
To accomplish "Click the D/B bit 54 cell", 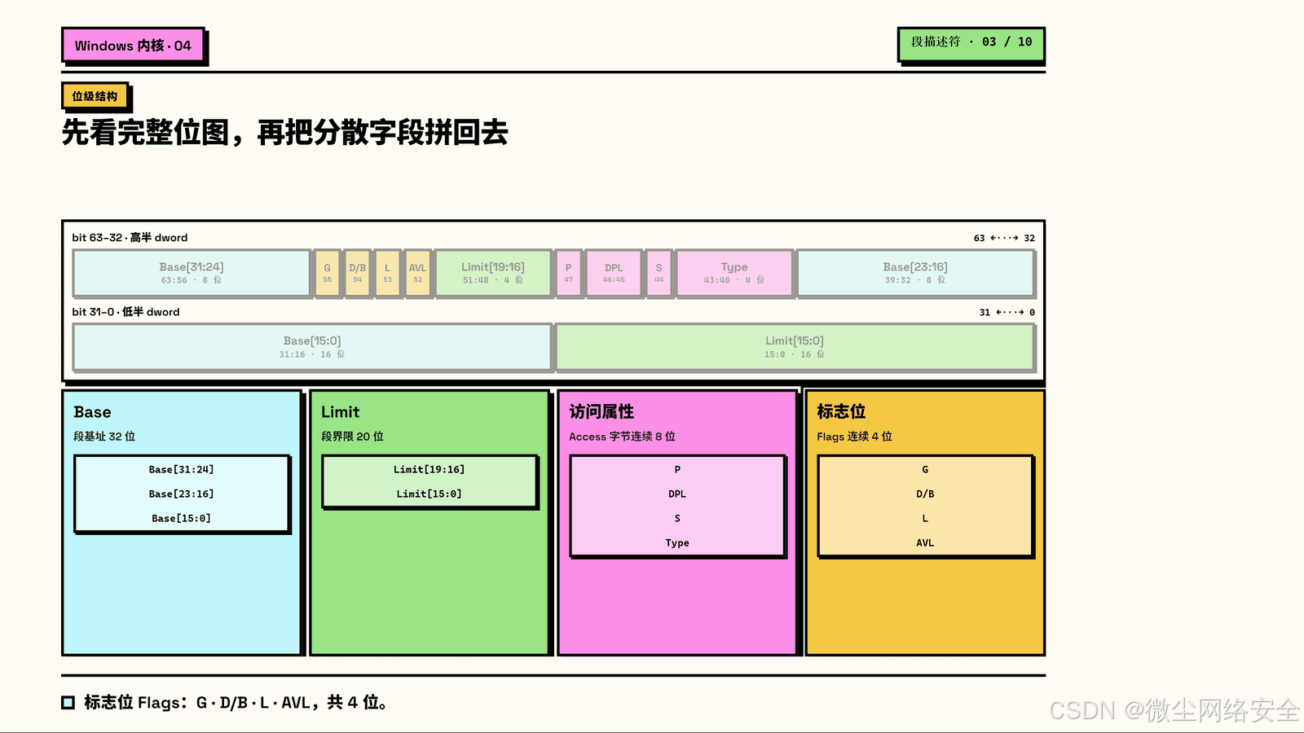I will (357, 273).
